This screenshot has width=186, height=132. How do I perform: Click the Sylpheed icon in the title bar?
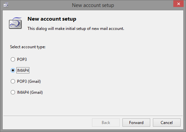(x=6, y=5)
